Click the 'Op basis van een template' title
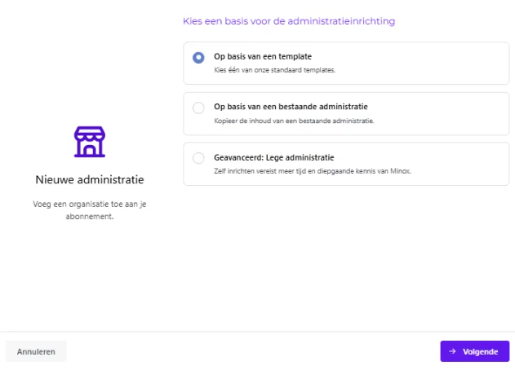Viewport: 515px width, 370px height. coord(263,56)
